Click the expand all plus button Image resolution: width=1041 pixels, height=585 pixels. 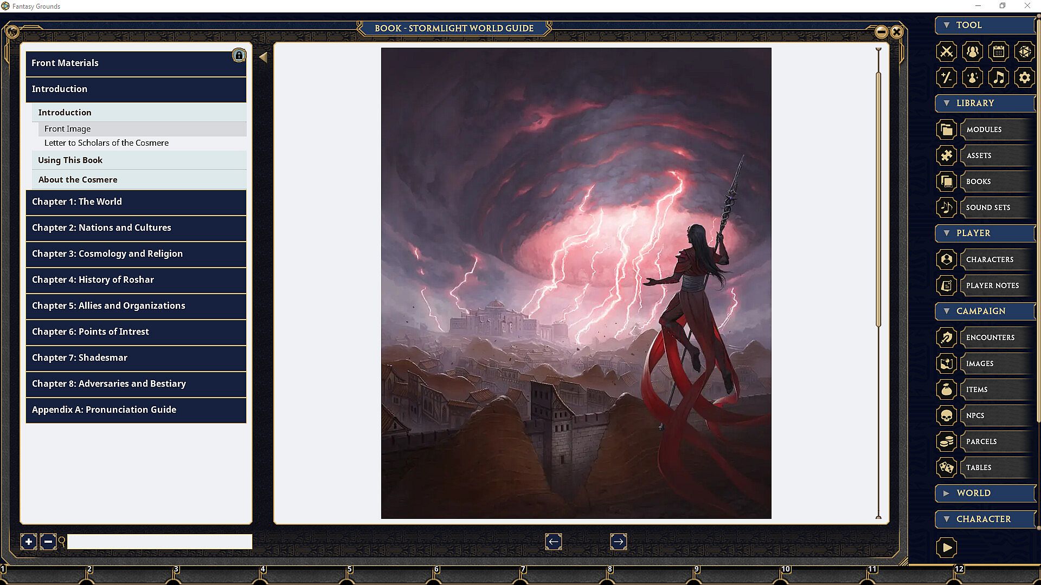(29, 542)
